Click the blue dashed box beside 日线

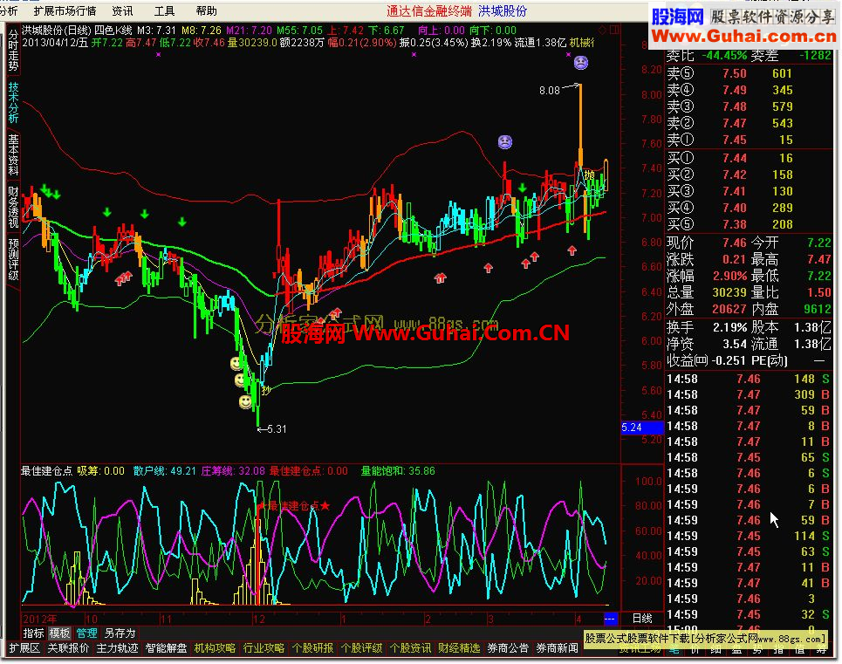pyautogui.click(x=610, y=619)
